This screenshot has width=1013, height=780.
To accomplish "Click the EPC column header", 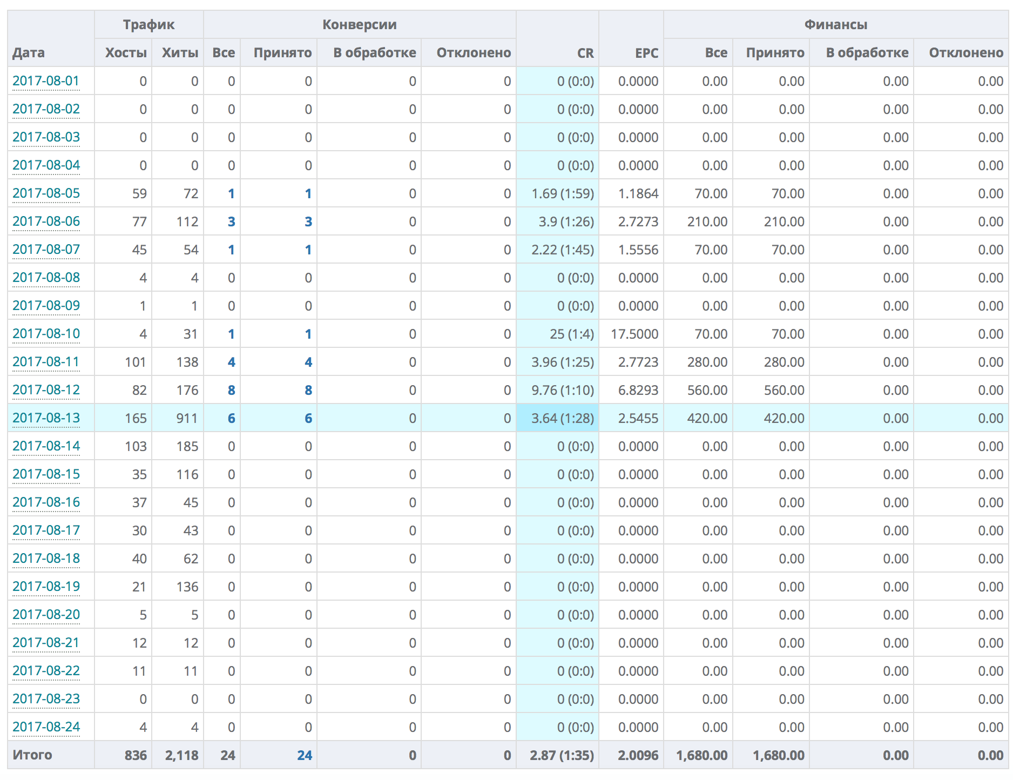I will (x=646, y=53).
